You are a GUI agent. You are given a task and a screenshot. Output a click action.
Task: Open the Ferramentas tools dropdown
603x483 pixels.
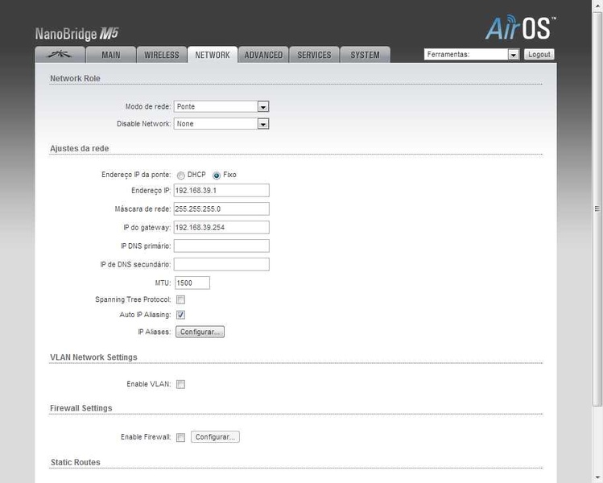(472, 54)
